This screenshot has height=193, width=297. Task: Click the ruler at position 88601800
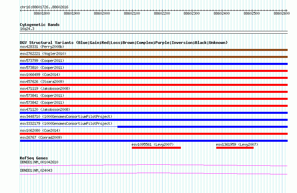42,13
